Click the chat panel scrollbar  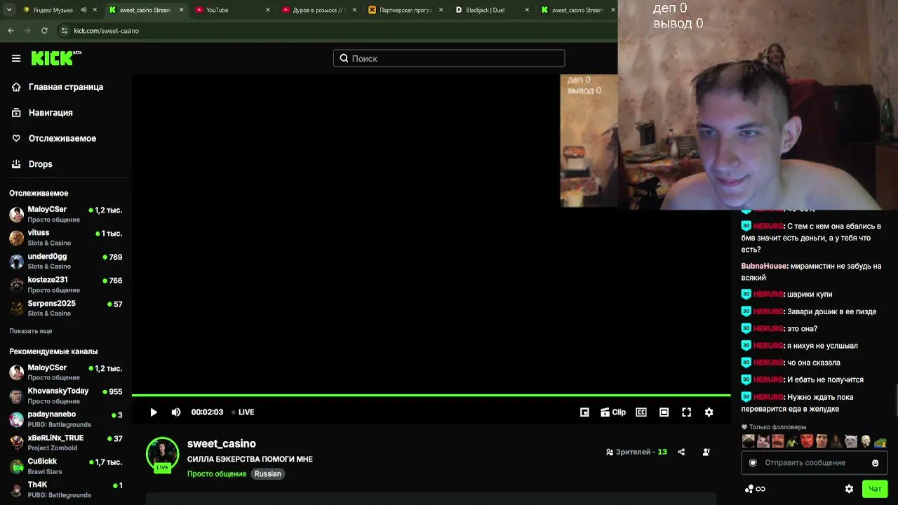pyautogui.click(x=895, y=401)
